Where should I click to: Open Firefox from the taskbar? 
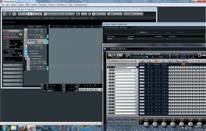[x=22, y=128]
